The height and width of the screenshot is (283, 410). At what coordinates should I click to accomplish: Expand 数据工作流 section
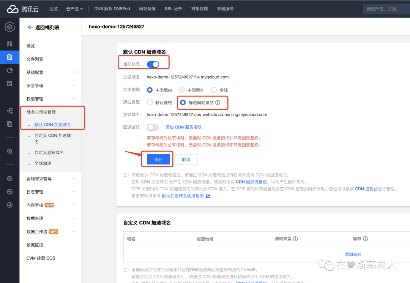tap(50, 232)
